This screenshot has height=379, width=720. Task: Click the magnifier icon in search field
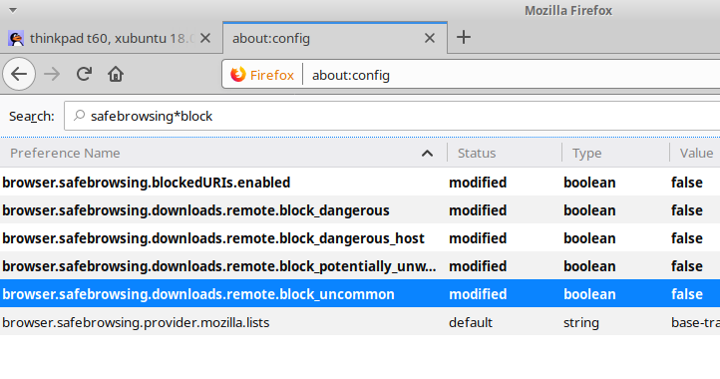[79, 116]
